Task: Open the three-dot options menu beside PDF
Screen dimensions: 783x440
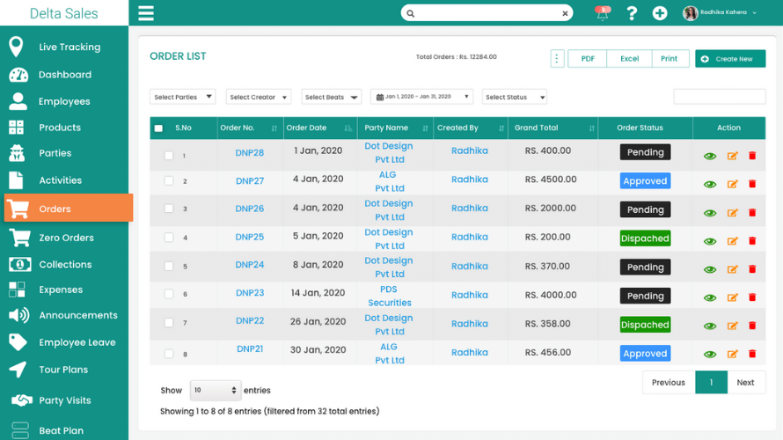Action: (557, 59)
